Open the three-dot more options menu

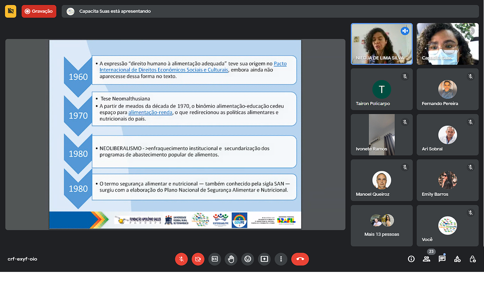[x=281, y=259]
